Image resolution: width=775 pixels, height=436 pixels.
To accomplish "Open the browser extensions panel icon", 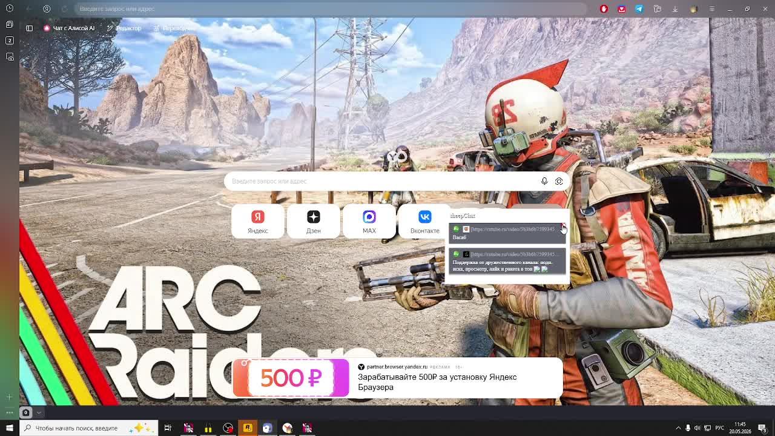I will coord(657,8).
